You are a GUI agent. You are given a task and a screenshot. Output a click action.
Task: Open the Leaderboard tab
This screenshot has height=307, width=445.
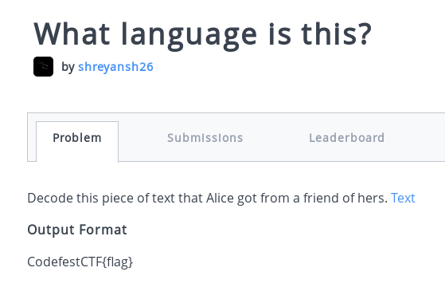(347, 138)
